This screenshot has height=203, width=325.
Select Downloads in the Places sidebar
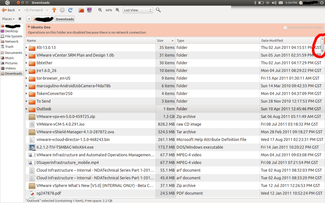tap(11, 74)
